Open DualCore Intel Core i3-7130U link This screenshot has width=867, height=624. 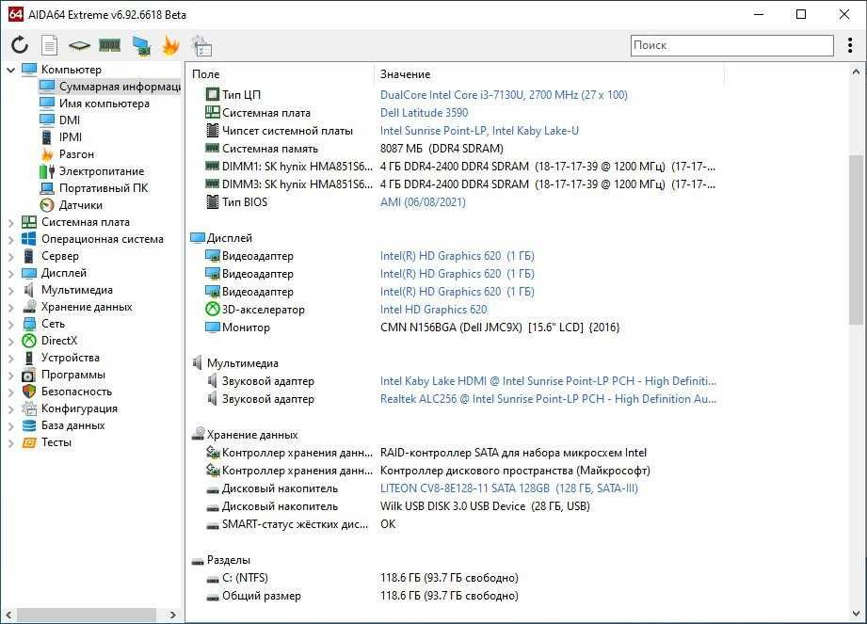(504, 94)
